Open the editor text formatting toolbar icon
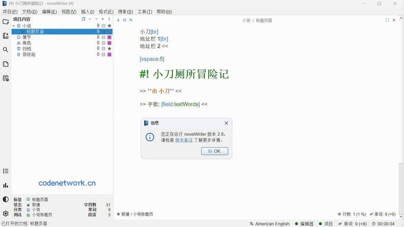This screenshot has width=404, height=227. coord(118,20)
